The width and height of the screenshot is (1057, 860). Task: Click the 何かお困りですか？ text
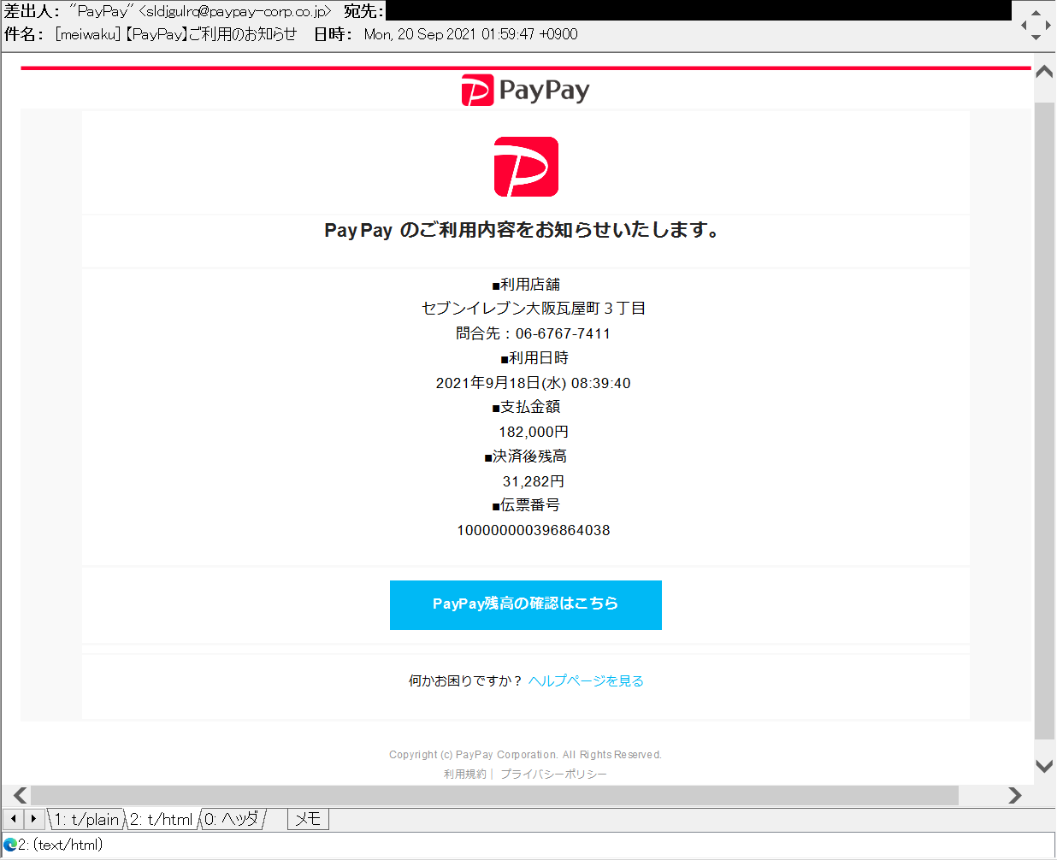click(x=465, y=681)
